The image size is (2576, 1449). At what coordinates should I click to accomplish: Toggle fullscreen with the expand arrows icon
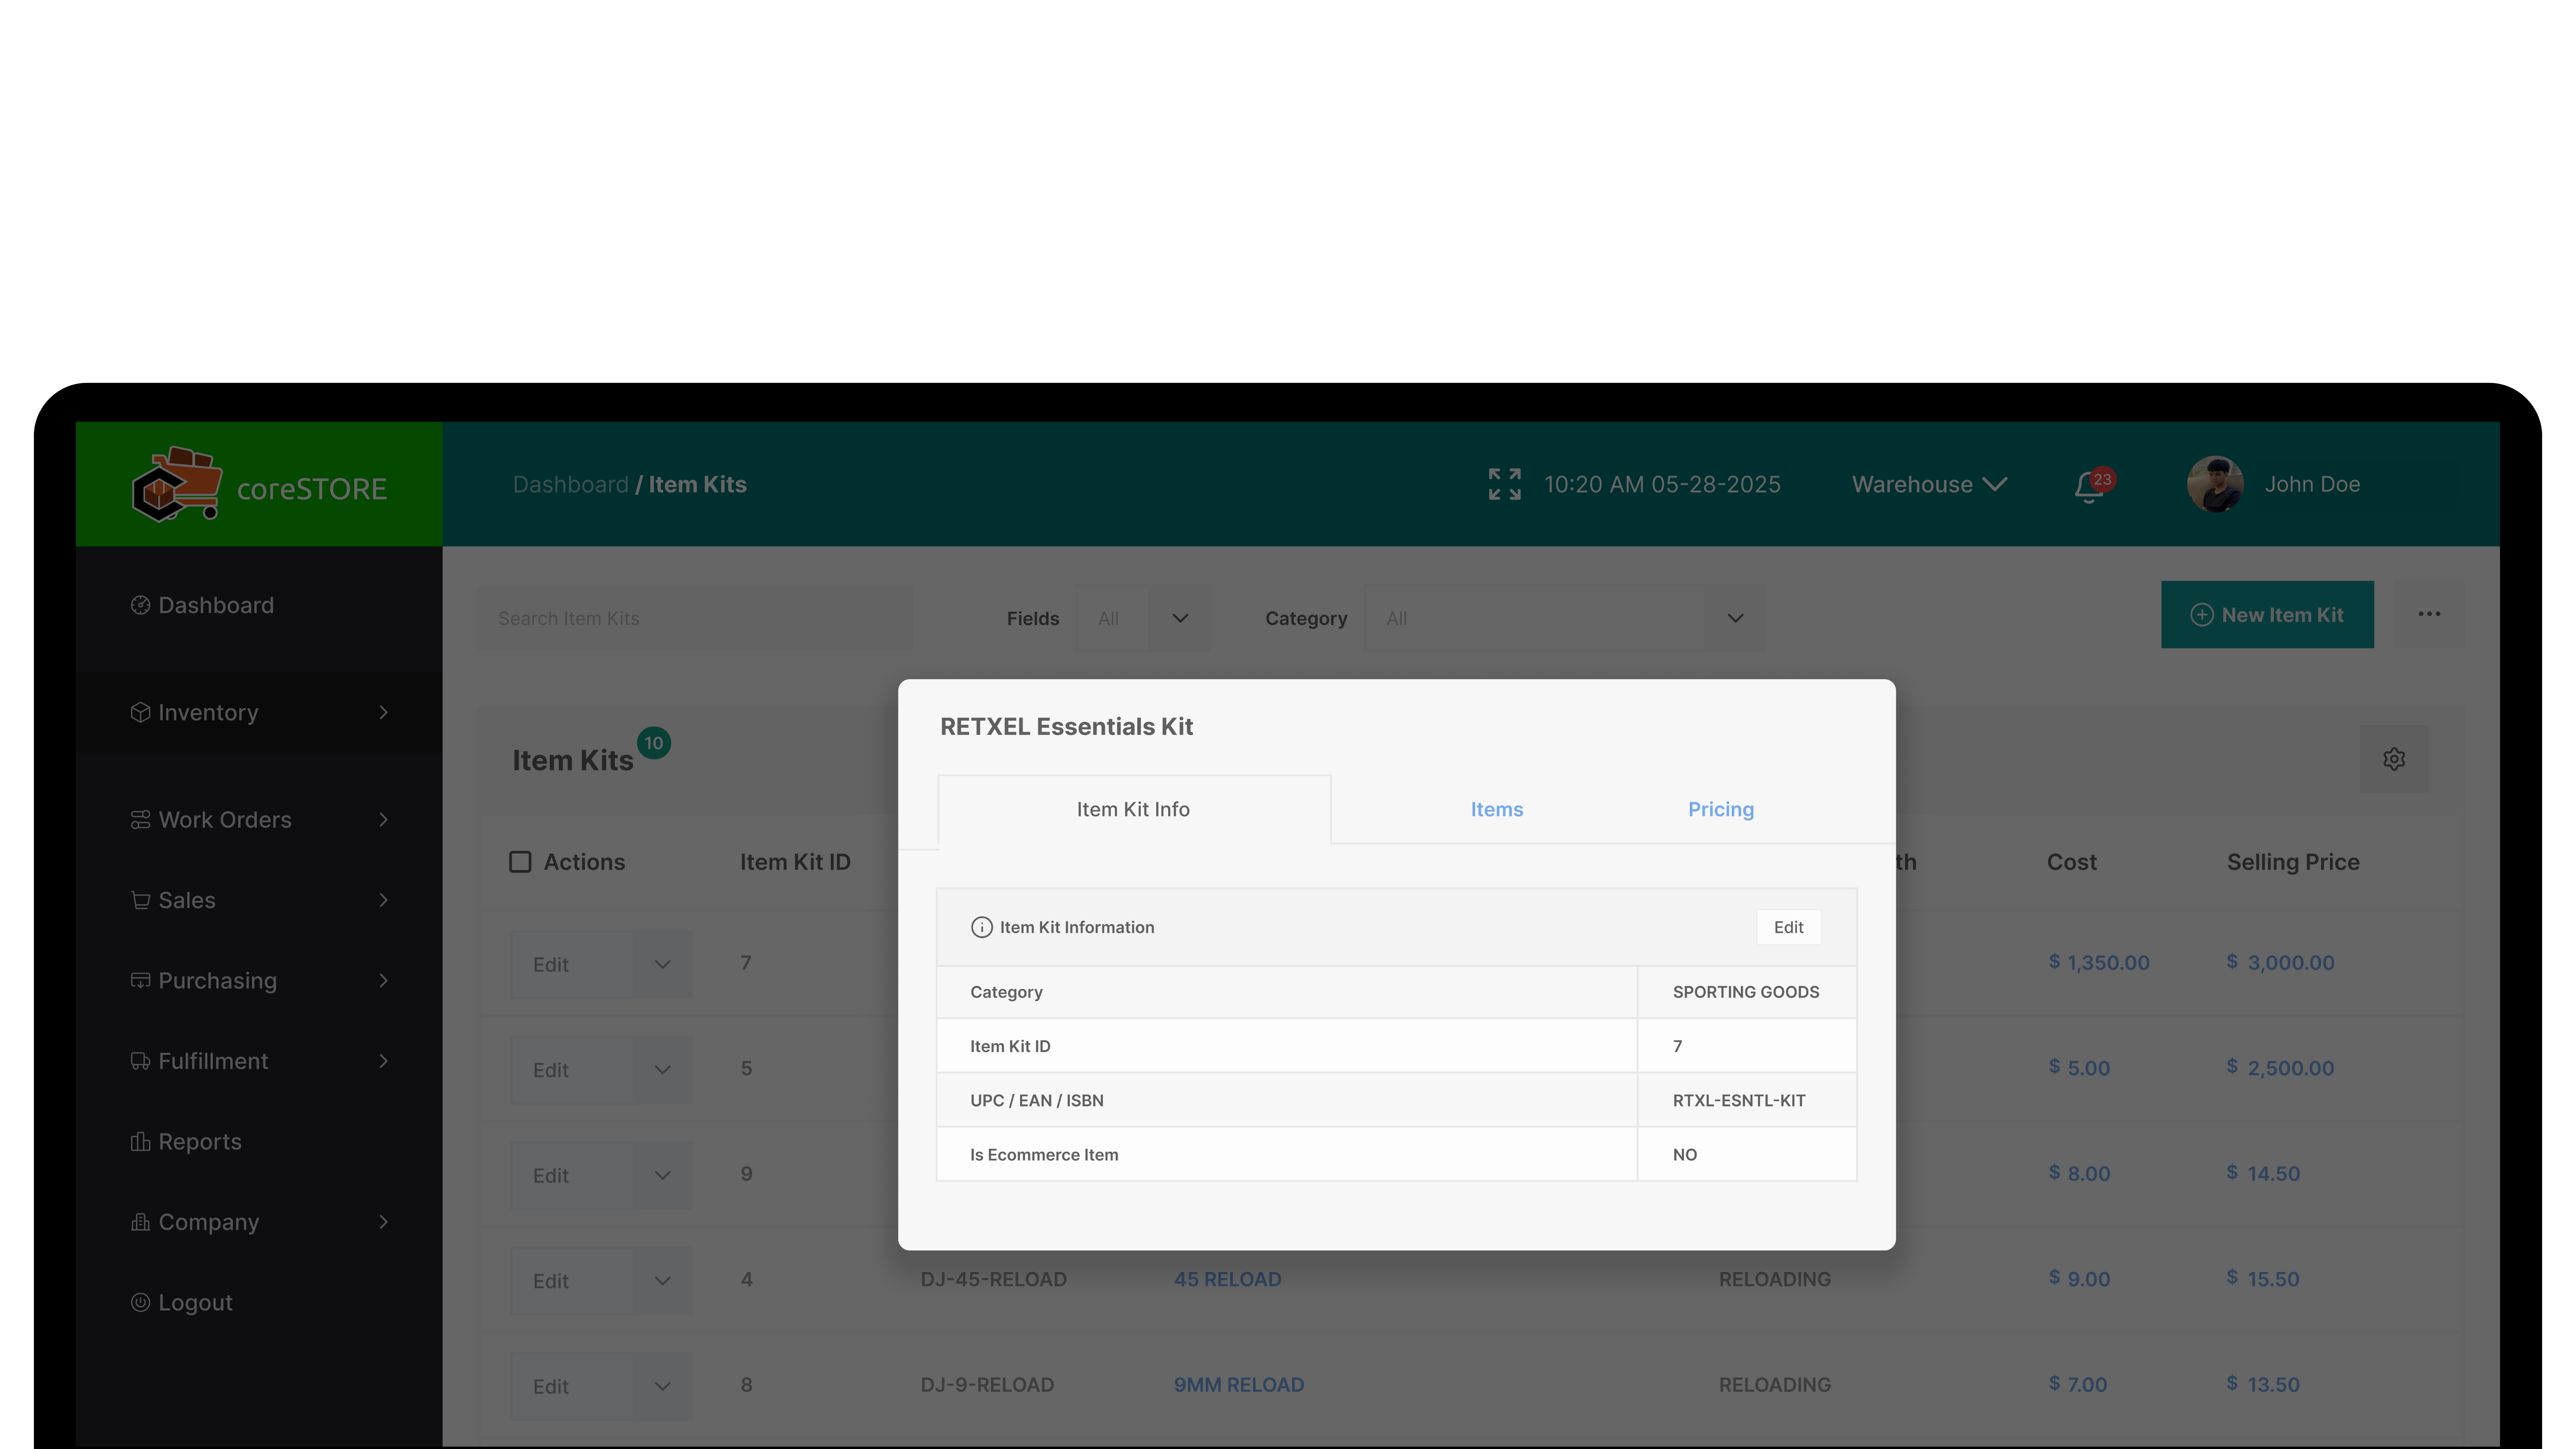coord(1504,484)
